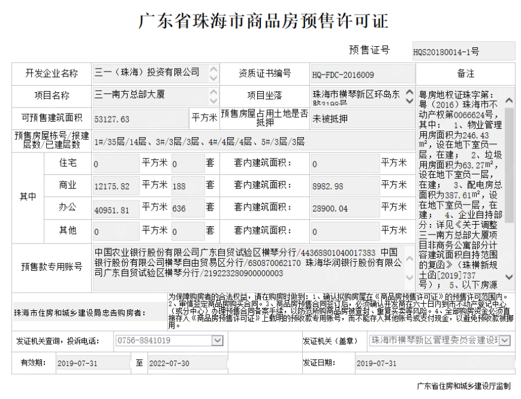Image resolution: width=521 pixels, height=399 pixels.
Task: Click up arrow in presale account text area
Action: click(410, 258)
